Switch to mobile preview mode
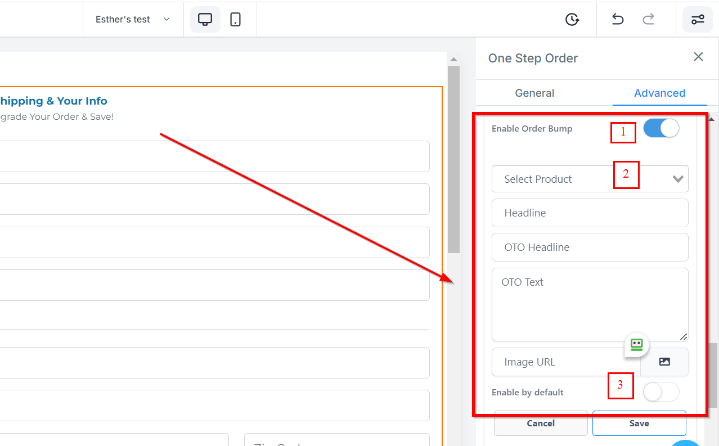 click(x=236, y=19)
